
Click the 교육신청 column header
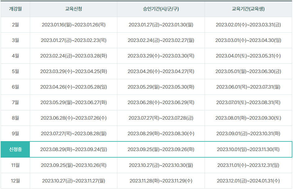click(x=74, y=9)
